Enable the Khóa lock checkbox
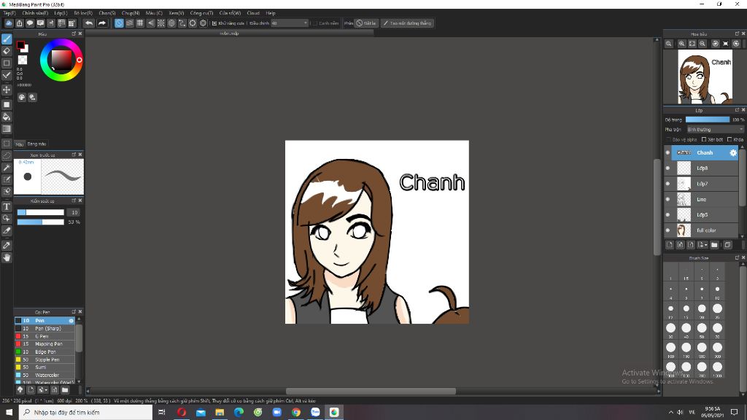The height and width of the screenshot is (420, 747). click(x=729, y=139)
